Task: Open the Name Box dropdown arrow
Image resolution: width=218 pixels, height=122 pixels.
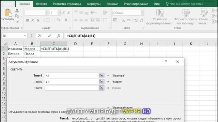Action: [25, 36]
